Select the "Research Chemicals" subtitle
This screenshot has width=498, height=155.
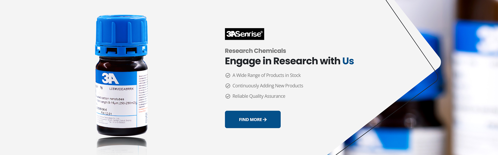pyautogui.click(x=255, y=51)
